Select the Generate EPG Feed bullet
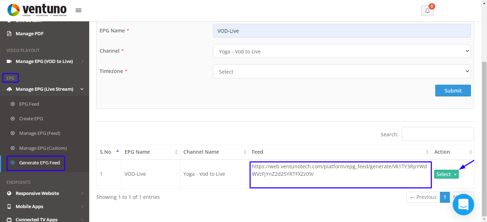The height and width of the screenshot is (222, 487). click(x=13, y=163)
